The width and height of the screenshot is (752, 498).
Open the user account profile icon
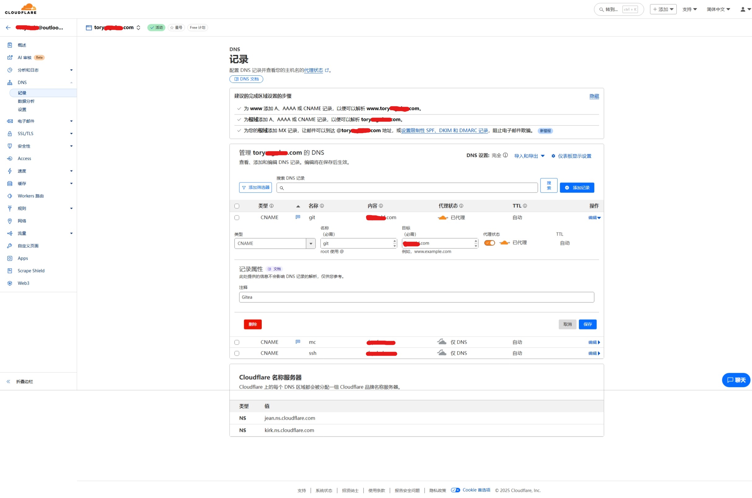click(742, 9)
